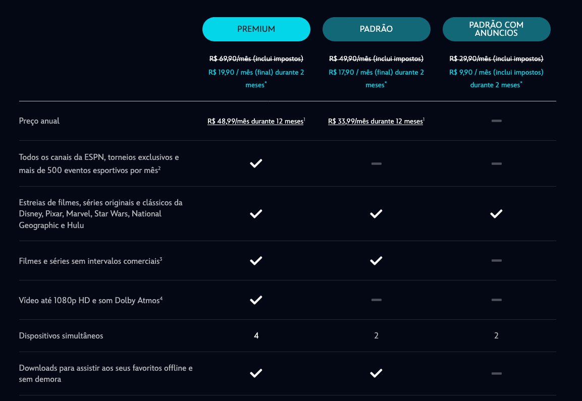Click Padrão dash in ESPN channels row
Image resolution: width=582 pixels, height=401 pixels.
tap(377, 163)
